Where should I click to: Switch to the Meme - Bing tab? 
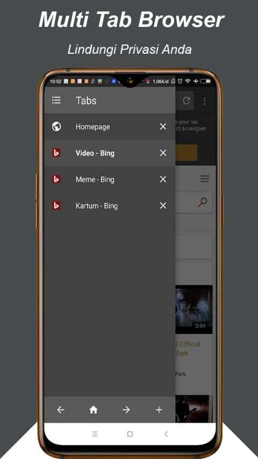tap(110, 179)
